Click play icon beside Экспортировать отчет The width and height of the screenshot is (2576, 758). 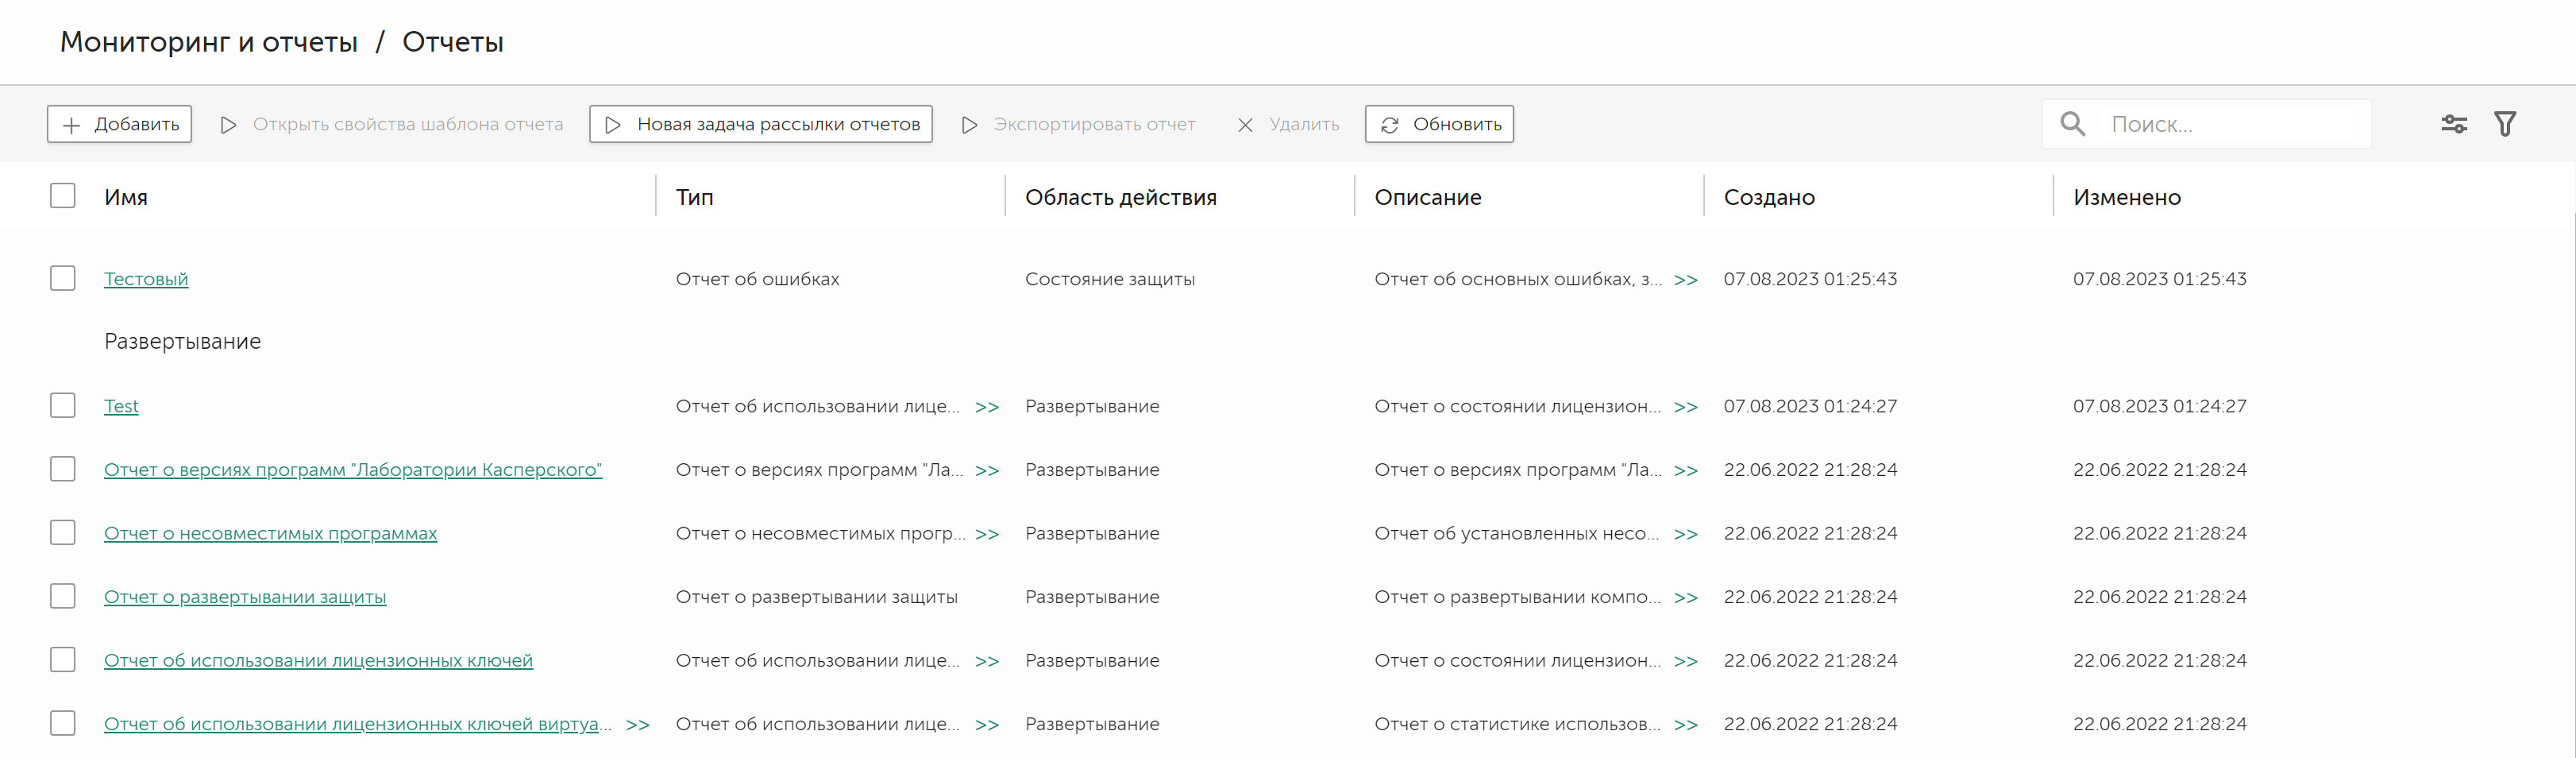coord(969,125)
